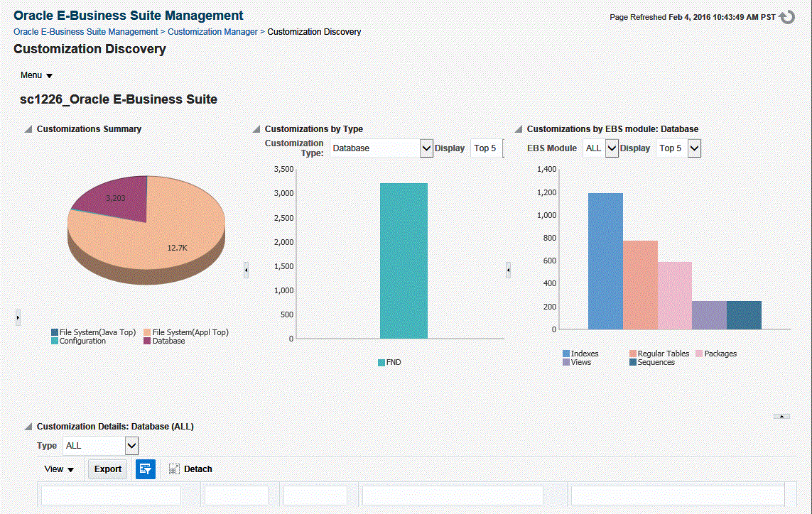The height and width of the screenshot is (514, 812).
Task: Open the View menu in details toolbar
Action: tap(59, 469)
